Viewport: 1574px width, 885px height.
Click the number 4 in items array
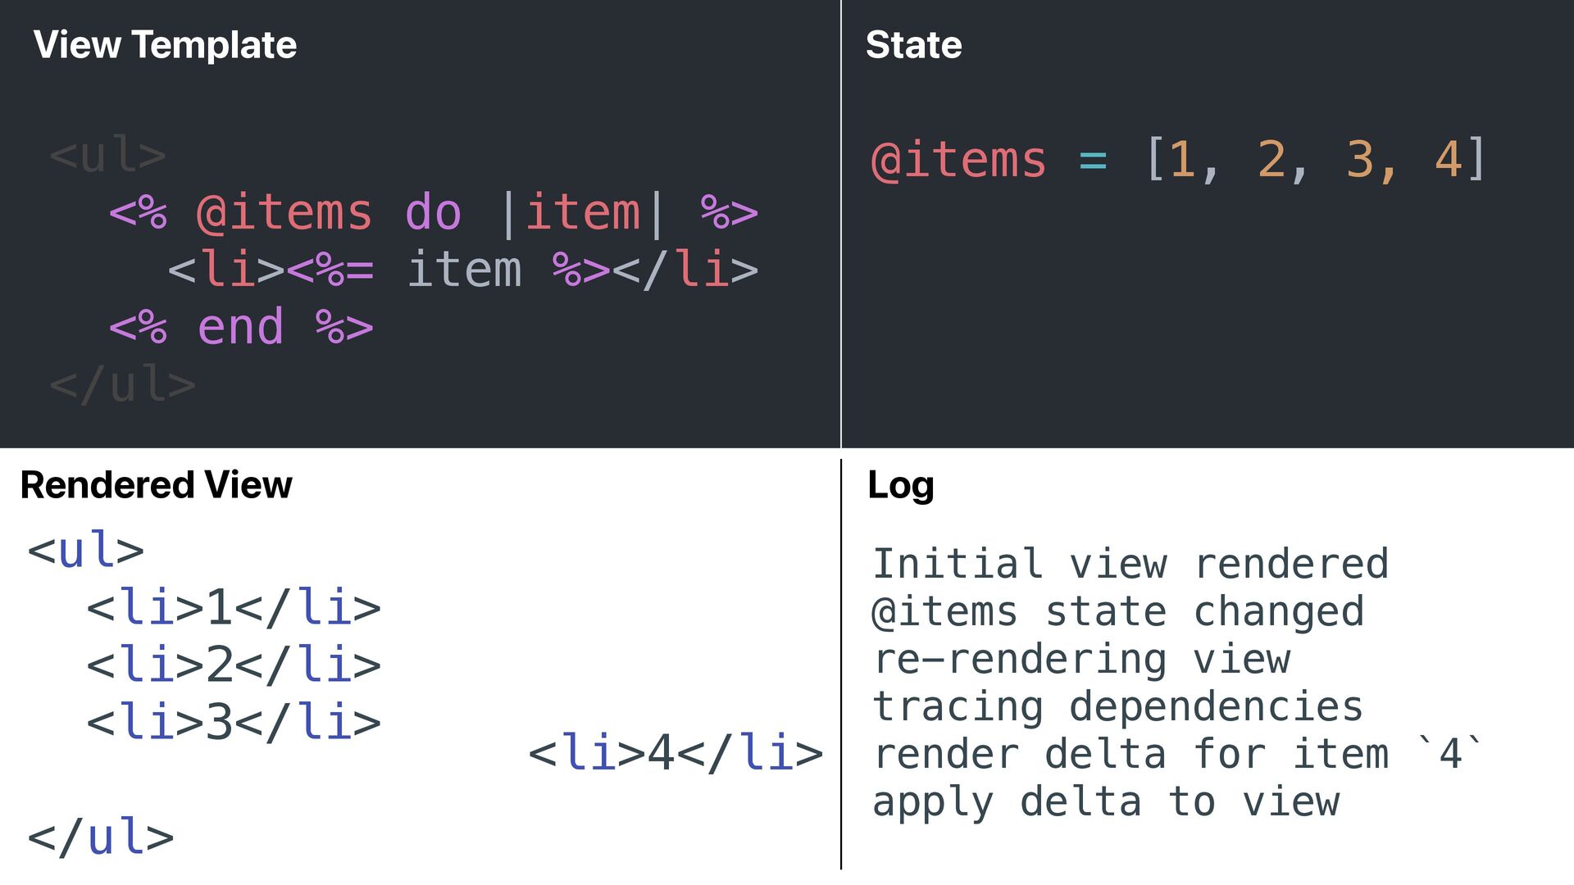(1448, 159)
